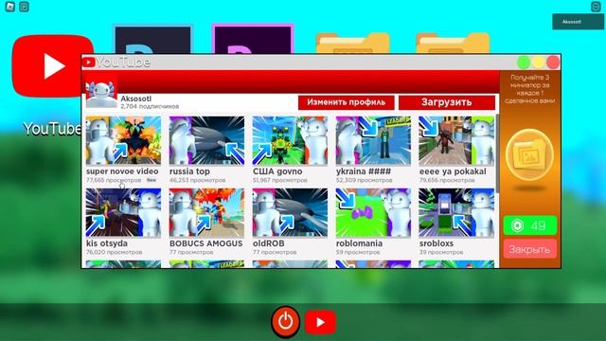
Task: Click the YouTube label under desktop icon
Action: tap(52, 129)
